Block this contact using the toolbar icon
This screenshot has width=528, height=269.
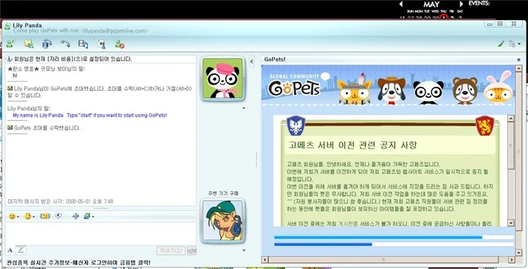[x=119, y=44]
